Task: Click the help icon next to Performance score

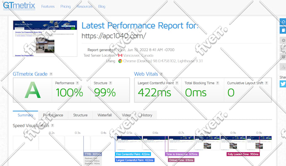Action: click(77, 83)
